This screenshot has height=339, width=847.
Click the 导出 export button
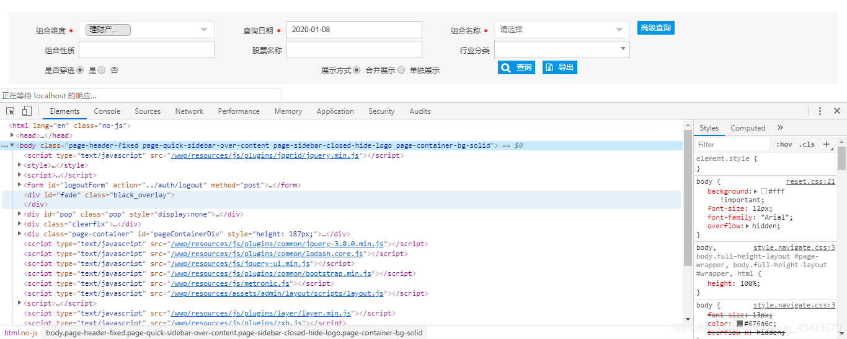point(560,67)
